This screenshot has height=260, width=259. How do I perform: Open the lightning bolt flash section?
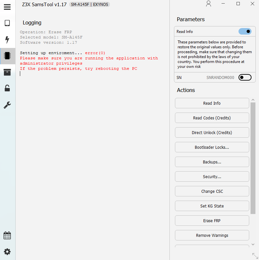7,40
